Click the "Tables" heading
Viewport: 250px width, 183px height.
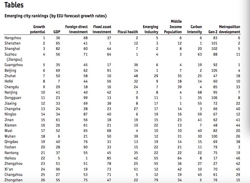click(x=14, y=5)
